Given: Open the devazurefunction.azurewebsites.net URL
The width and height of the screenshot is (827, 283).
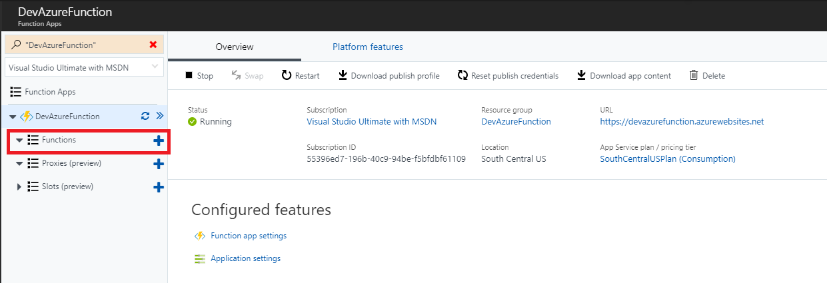Looking at the screenshot, I should (682, 122).
